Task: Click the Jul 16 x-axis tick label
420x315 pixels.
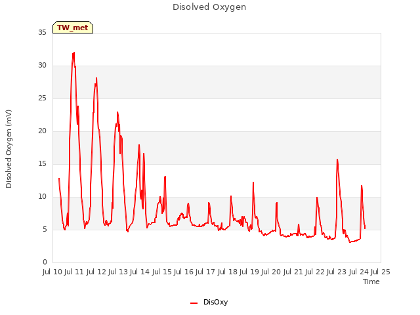Action: tap(184, 272)
